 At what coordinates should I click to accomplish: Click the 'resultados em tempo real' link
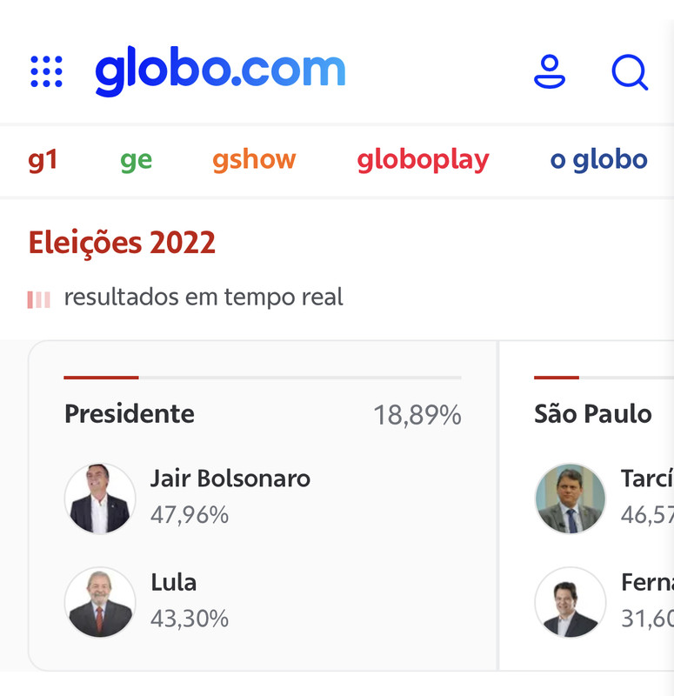tap(204, 298)
